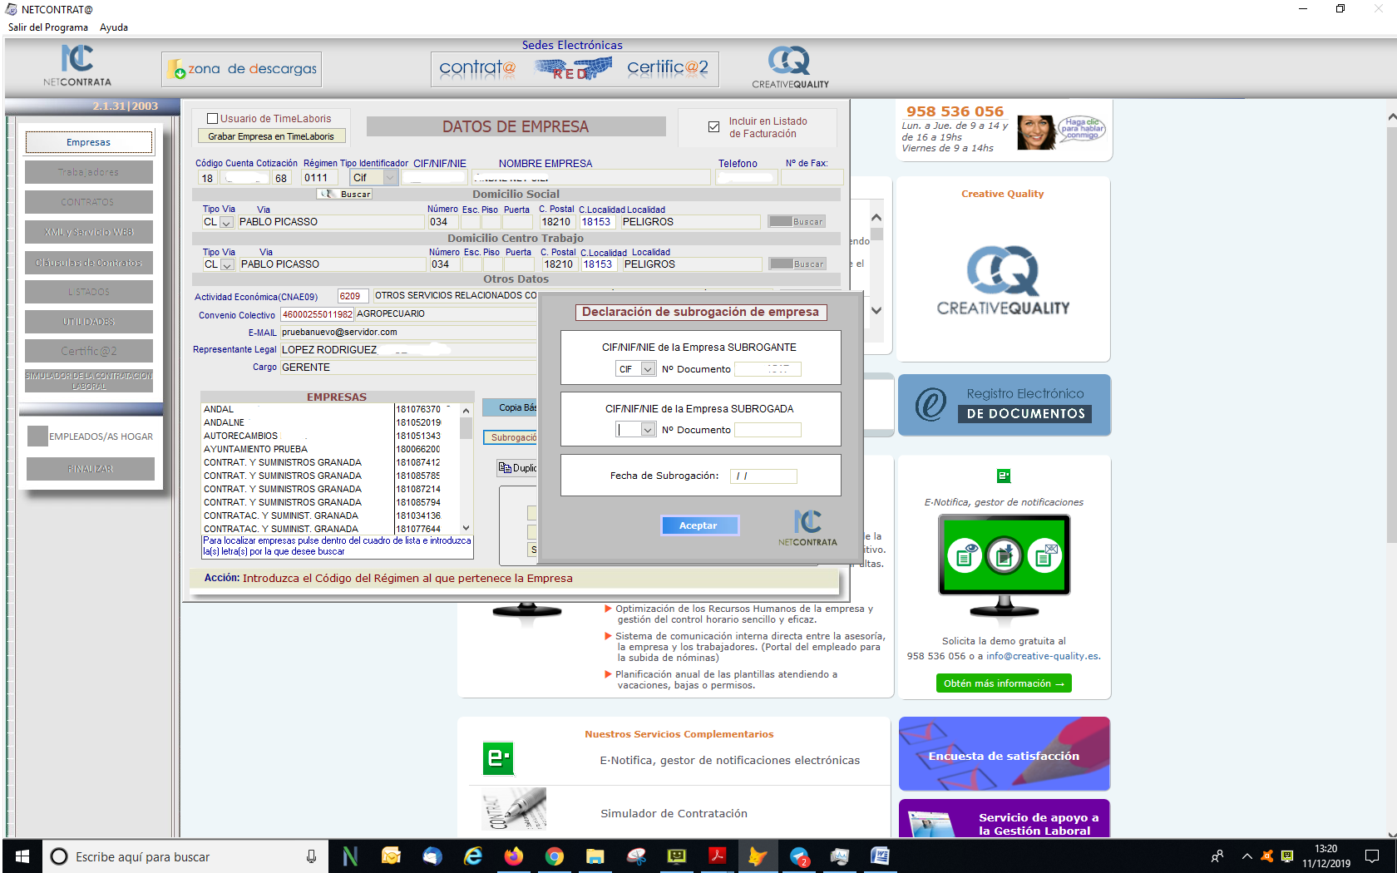This screenshot has height=873, width=1397.
Task: Click info@creative-quality.es email link
Action: [1043, 656]
